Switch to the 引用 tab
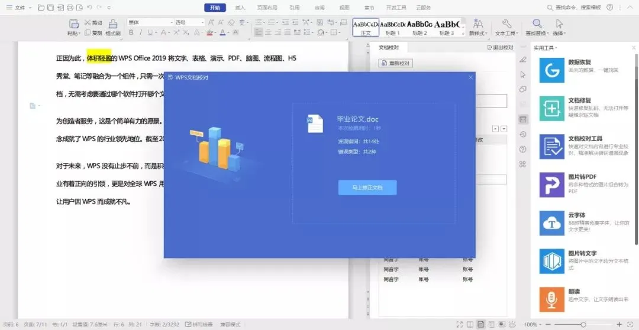 click(294, 7)
